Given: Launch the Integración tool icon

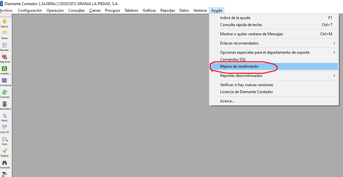Looking at the screenshot, I should [4, 57].
